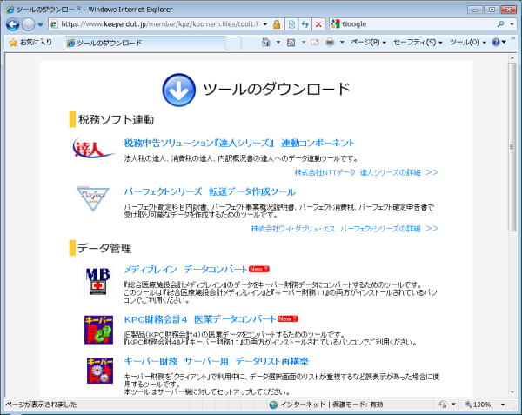Viewport: 522px width, 415px height.
Task: Open the ページ(P) menu
Action: click(368, 43)
